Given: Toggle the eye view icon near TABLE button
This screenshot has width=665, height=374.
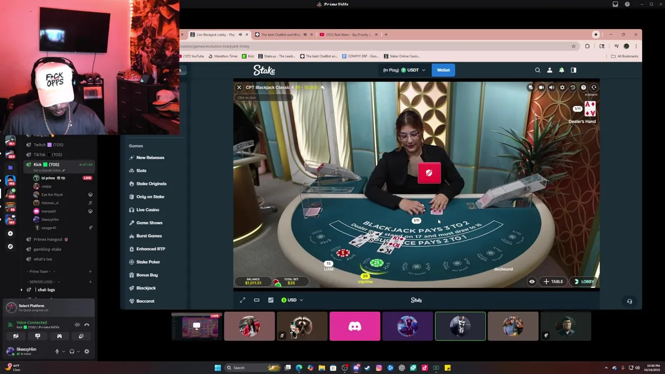Looking at the screenshot, I should click(532, 282).
